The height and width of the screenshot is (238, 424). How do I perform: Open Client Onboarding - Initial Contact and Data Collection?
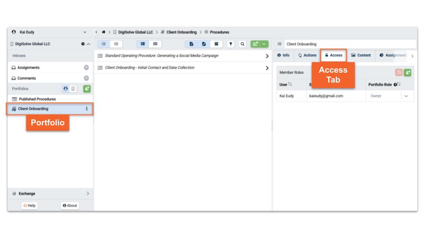click(x=150, y=67)
